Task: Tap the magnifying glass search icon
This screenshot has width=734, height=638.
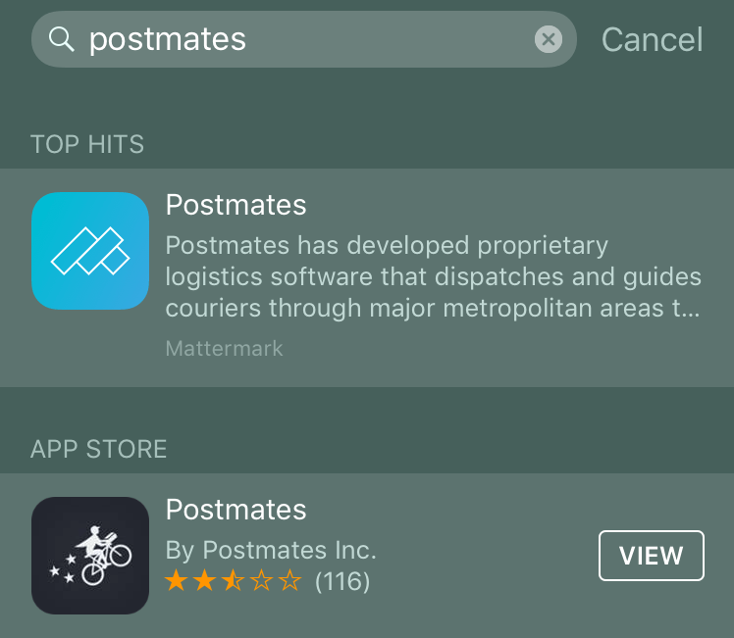Action: pyautogui.click(x=62, y=39)
